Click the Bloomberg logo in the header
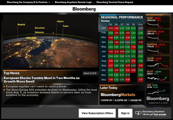 [x=84, y=9]
